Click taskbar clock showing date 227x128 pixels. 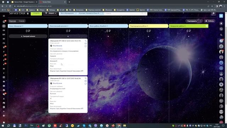click(x=217, y=126)
